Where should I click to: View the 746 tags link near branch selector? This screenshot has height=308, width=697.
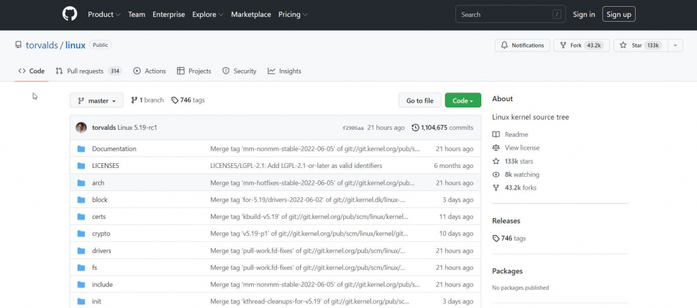188,101
